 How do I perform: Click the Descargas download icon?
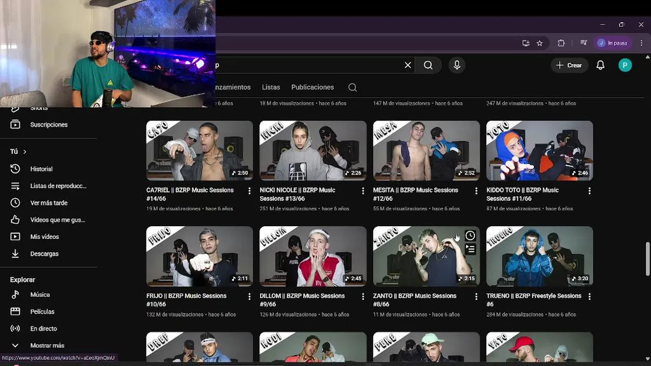click(15, 254)
